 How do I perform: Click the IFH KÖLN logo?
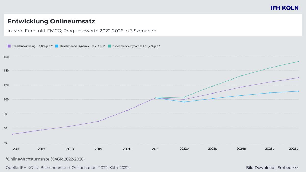pyautogui.click(x=284, y=8)
